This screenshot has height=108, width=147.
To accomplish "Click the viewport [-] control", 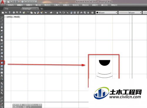I will point(6,17).
